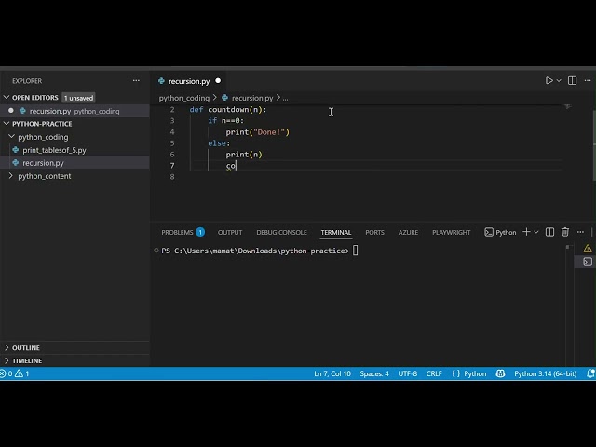
Task: Open the Playwright panel tab
Action: coord(451,232)
